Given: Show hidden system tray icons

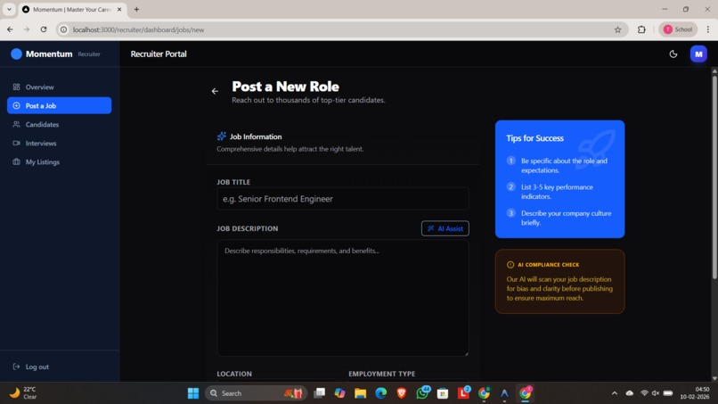Looking at the screenshot, I should pos(615,393).
